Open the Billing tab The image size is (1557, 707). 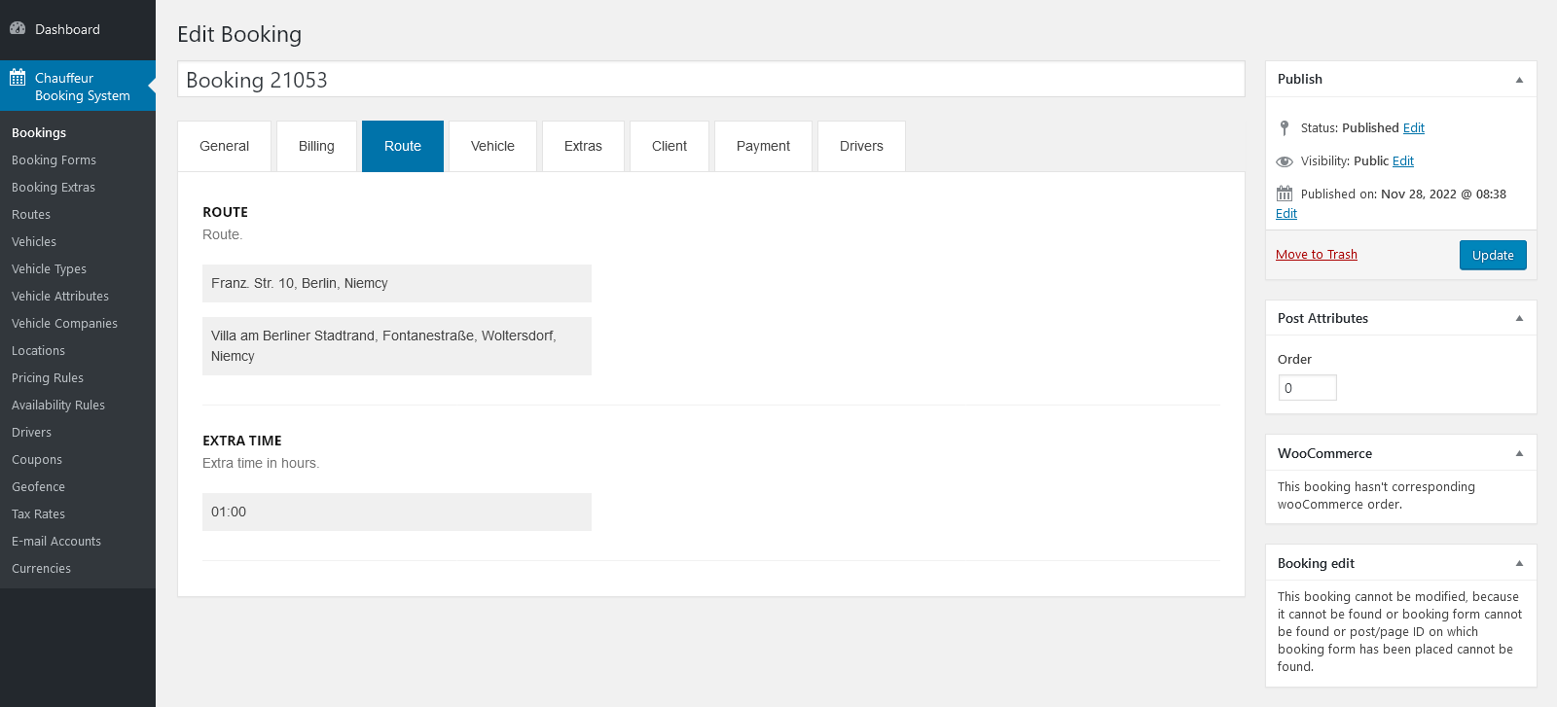coord(316,146)
